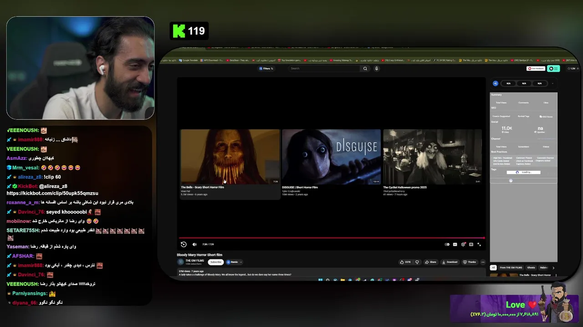Click the Download button

[450, 262]
